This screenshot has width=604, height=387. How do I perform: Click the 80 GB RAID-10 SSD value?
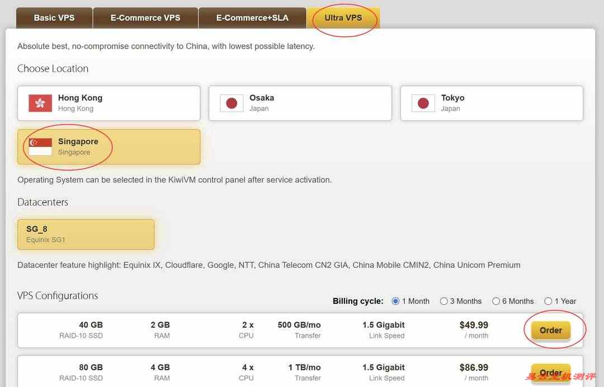click(x=91, y=367)
